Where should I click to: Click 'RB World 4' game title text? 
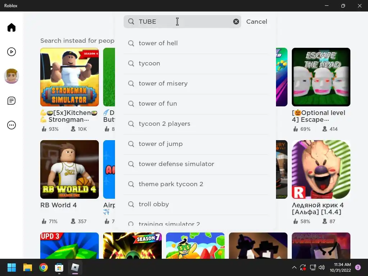[59, 205]
